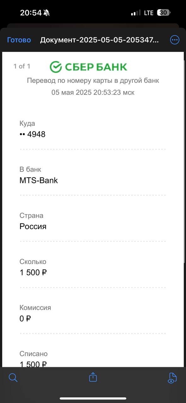
Task: Tap the Сколько amount 1 500 ₽
Action: pos(33,273)
